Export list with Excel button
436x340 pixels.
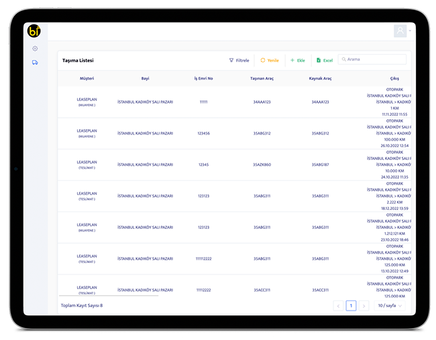point(325,60)
